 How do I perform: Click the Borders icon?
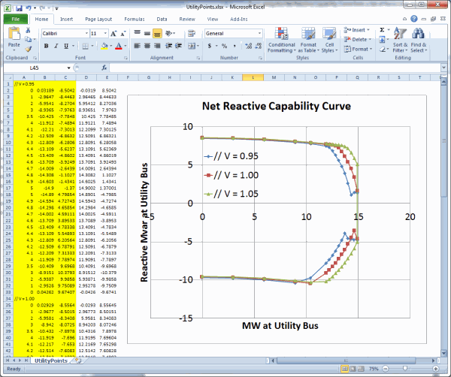tap(85, 46)
